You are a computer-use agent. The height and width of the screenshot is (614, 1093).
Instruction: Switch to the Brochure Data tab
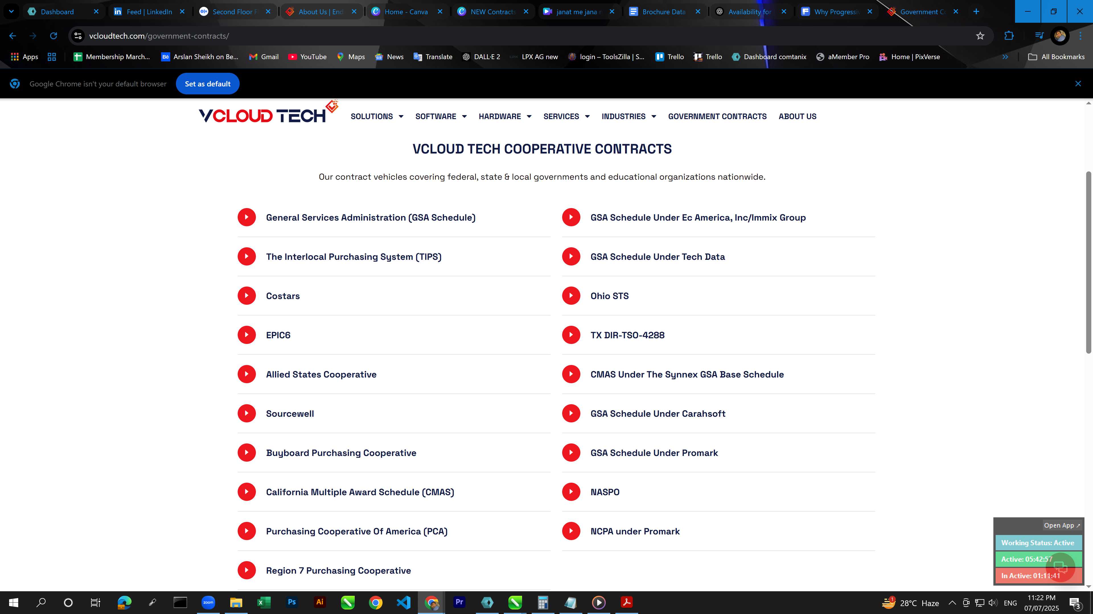click(663, 12)
